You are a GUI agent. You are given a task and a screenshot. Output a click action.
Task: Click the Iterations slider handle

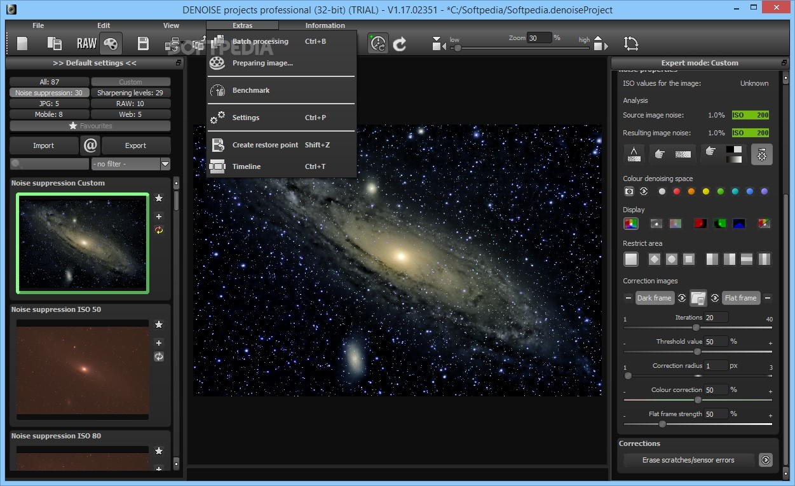(x=696, y=327)
